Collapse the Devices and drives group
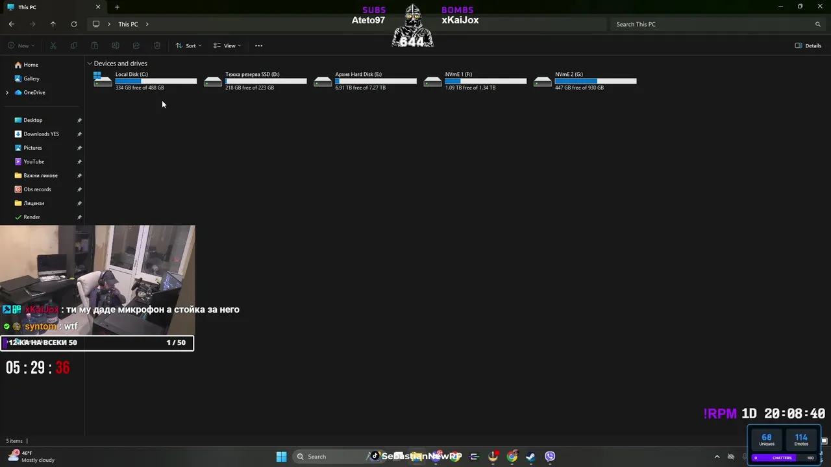This screenshot has width=831, height=467. click(x=90, y=64)
